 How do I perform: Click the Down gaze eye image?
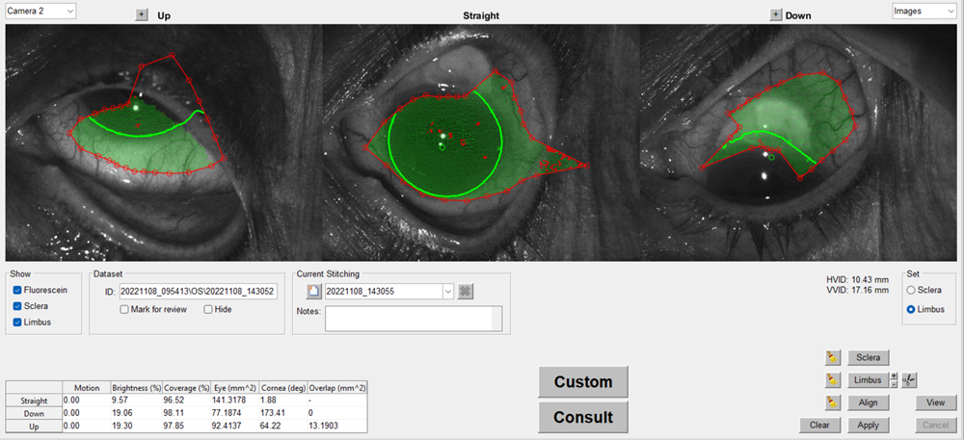798,142
